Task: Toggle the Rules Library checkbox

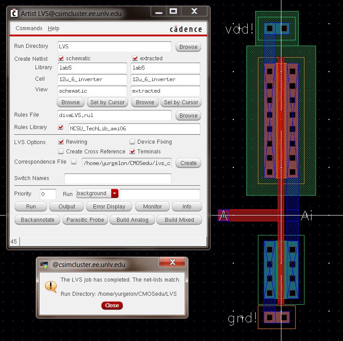Action: click(61, 127)
